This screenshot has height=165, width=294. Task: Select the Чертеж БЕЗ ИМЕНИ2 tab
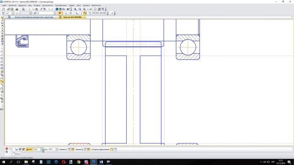pos(72,17)
